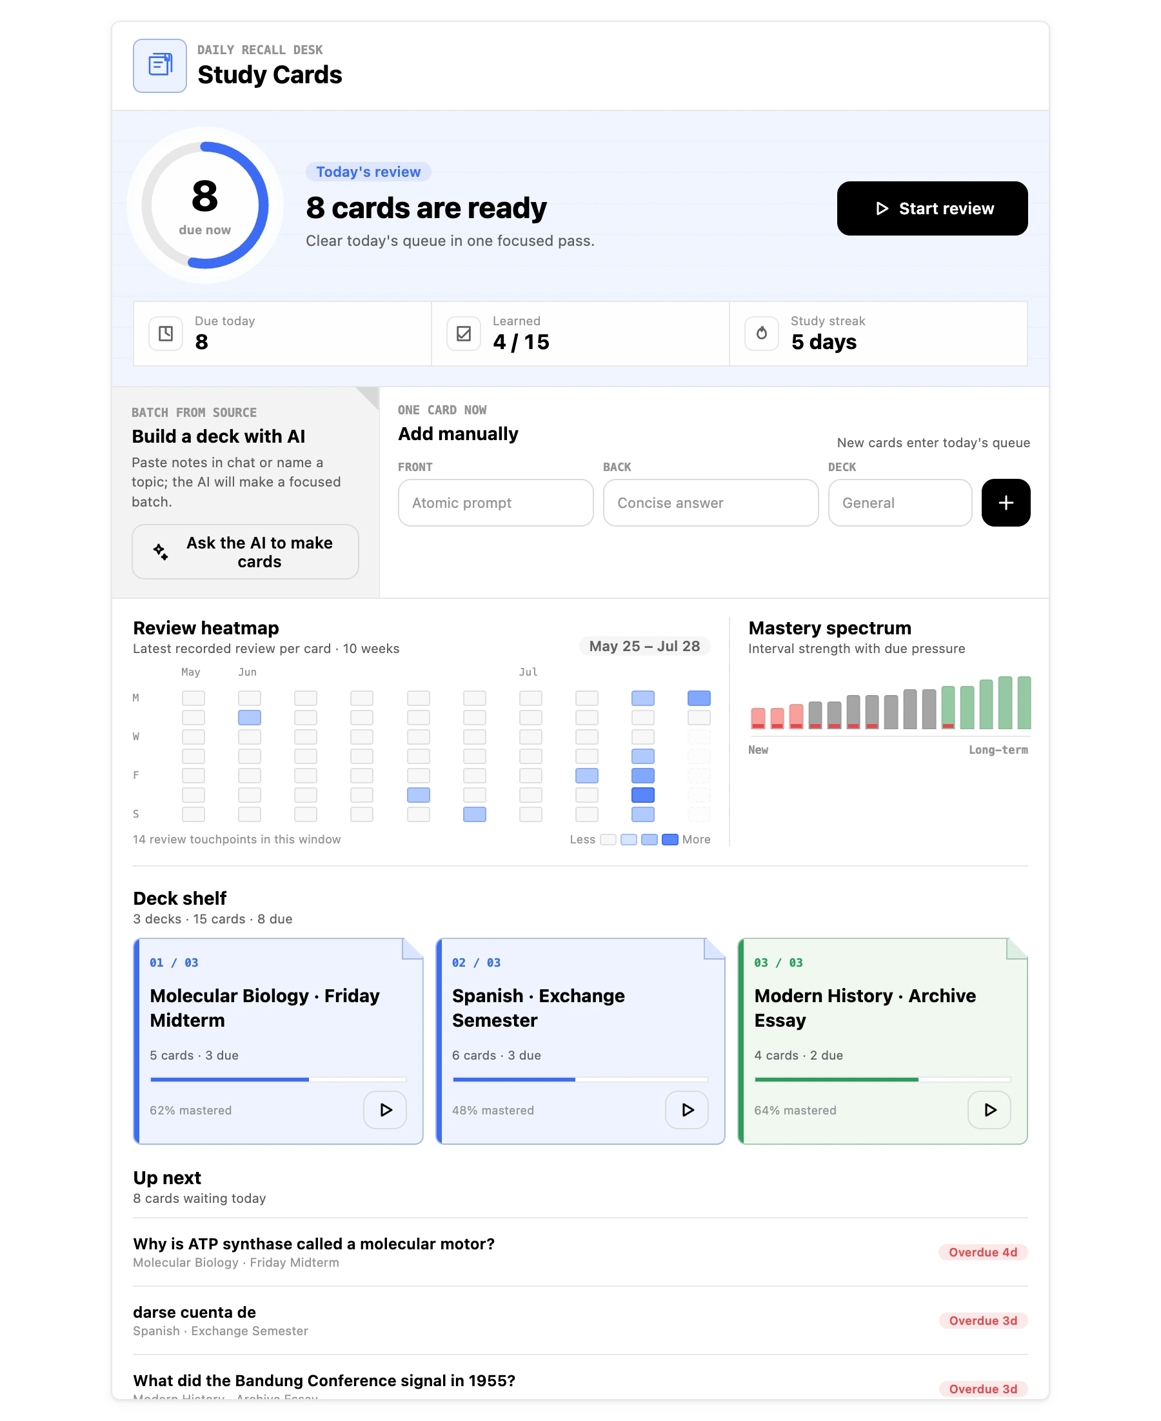Click the '8 cards waiting today' subtitle
1161x1421 pixels.
199,1198
